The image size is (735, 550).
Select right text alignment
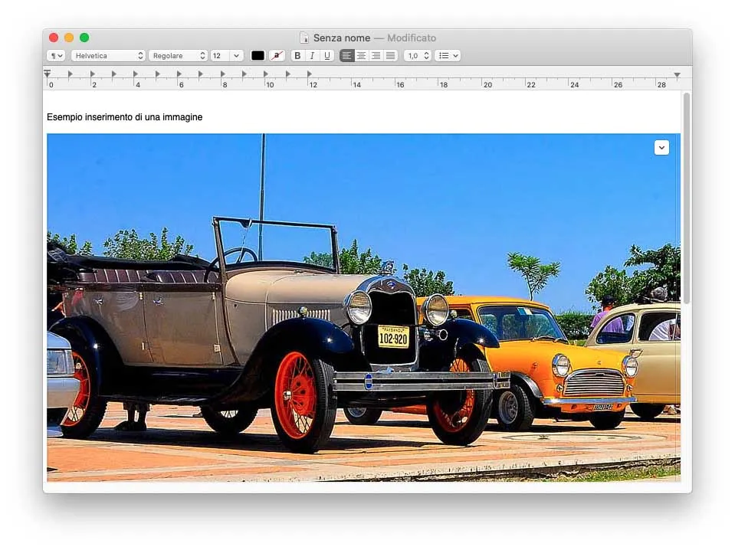[x=376, y=55]
